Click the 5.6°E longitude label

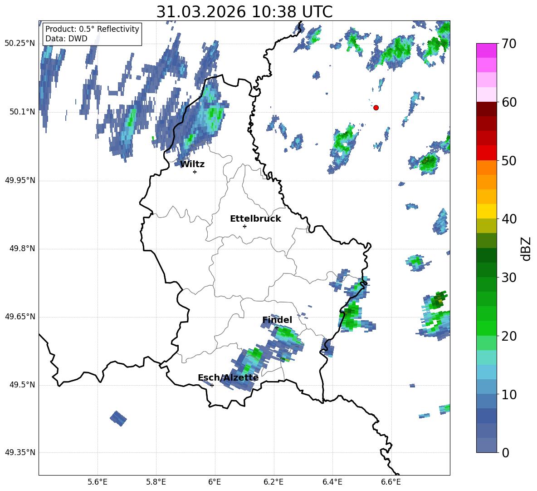[x=98, y=482]
